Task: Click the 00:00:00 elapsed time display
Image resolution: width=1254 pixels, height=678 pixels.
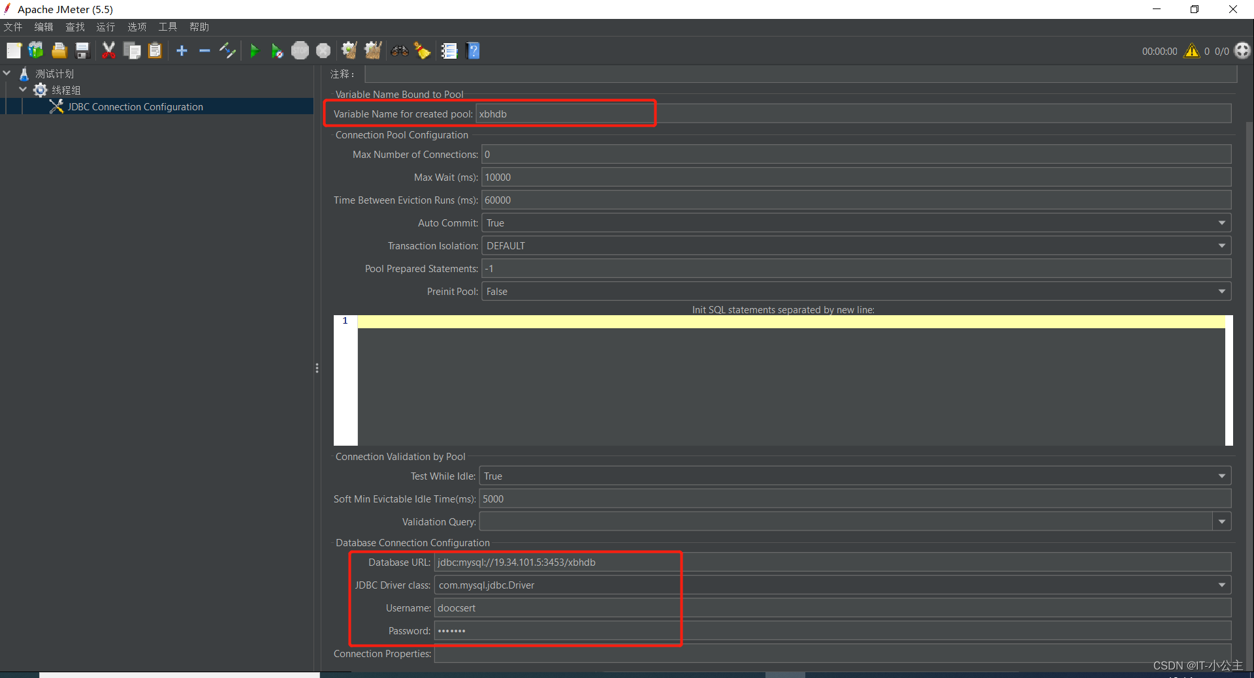Action: [1159, 51]
